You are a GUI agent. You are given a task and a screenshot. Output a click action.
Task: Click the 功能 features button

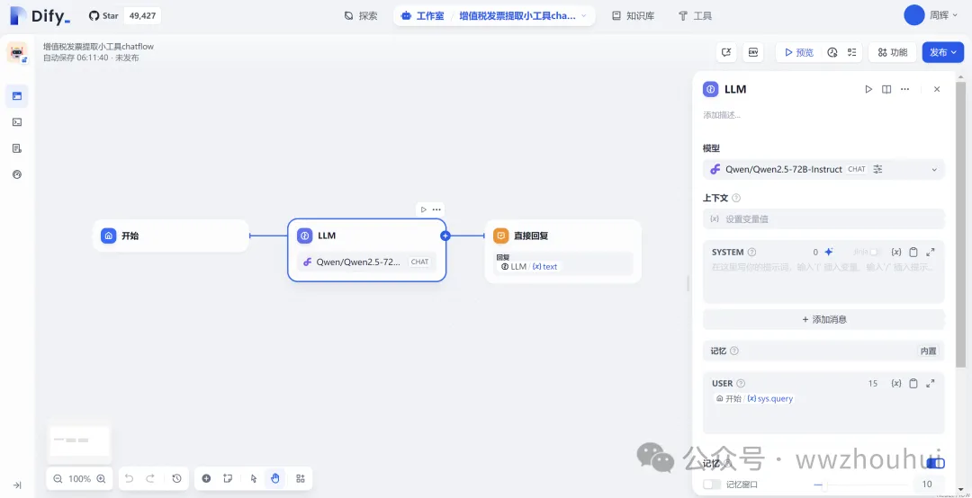(x=893, y=53)
